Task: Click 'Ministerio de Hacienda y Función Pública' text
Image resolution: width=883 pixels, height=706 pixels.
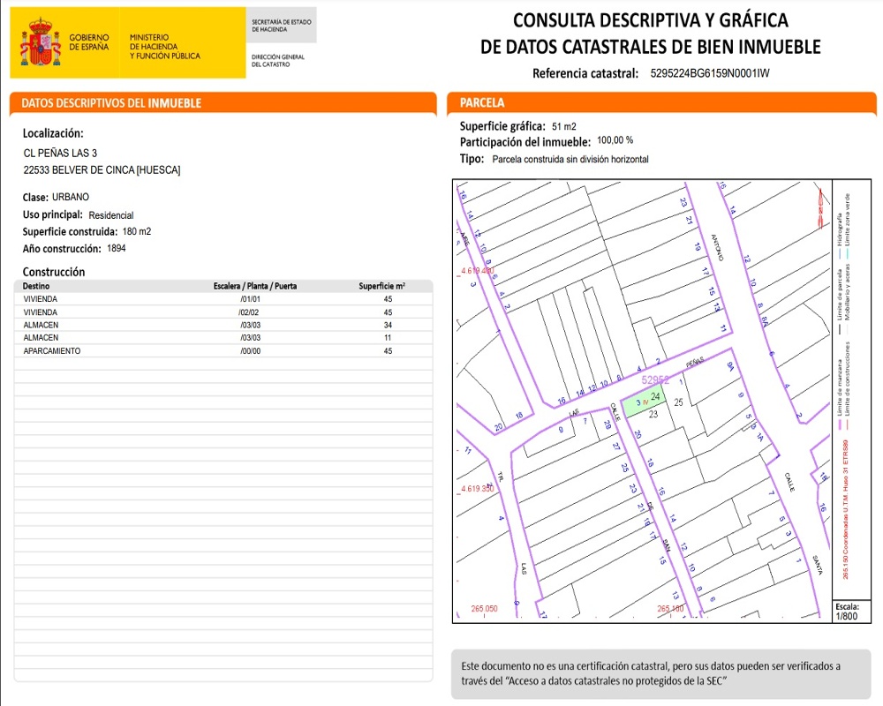Action: (x=164, y=46)
